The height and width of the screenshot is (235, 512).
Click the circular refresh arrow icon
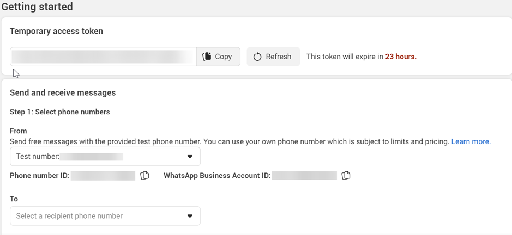pos(257,57)
